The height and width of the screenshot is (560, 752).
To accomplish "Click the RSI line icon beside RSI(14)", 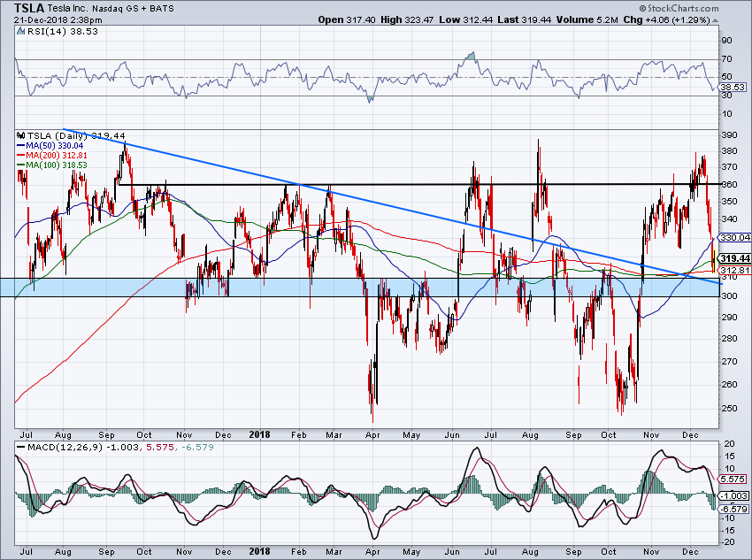I will 20,31.
